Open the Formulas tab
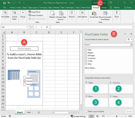 [x=43, y=8]
